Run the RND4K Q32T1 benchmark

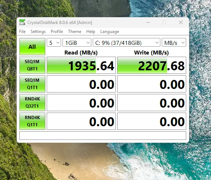(32, 103)
